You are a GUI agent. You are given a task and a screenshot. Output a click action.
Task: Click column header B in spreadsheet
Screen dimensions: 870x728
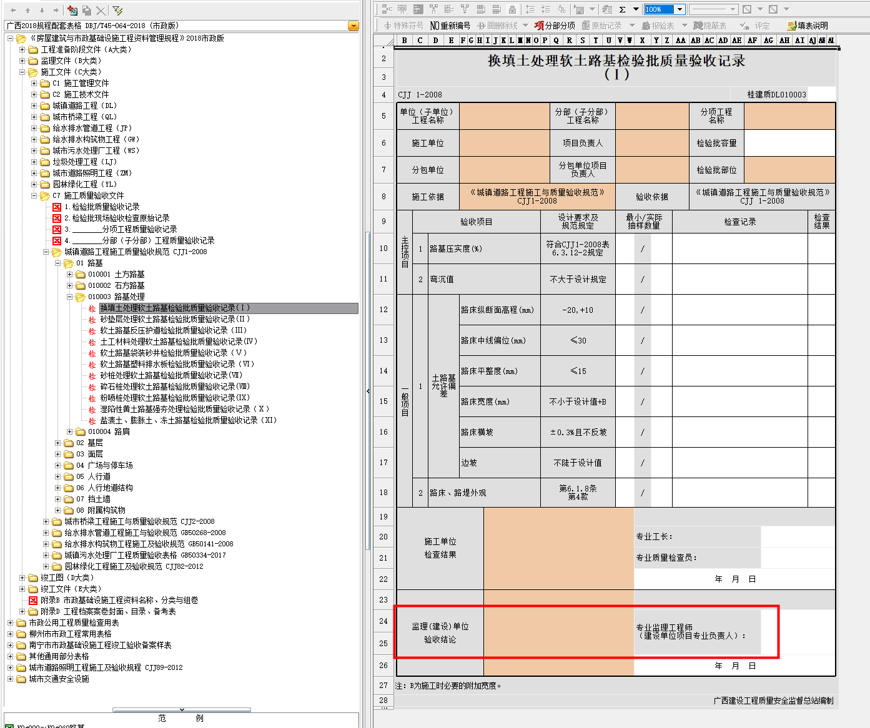(405, 40)
